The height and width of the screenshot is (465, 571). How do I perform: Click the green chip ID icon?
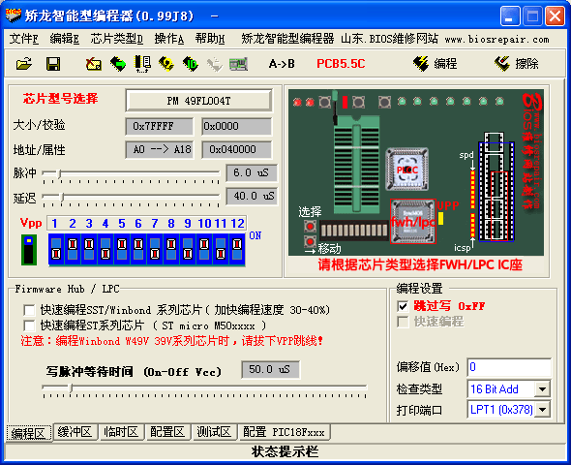[190, 64]
